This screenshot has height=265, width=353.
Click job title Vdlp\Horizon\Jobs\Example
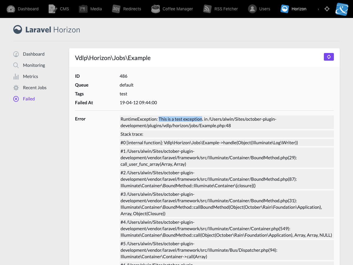point(113,58)
